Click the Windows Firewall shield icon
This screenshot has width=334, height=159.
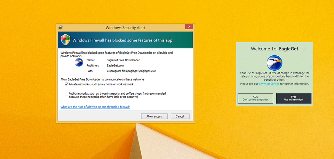pyautogui.click(x=65, y=40)
